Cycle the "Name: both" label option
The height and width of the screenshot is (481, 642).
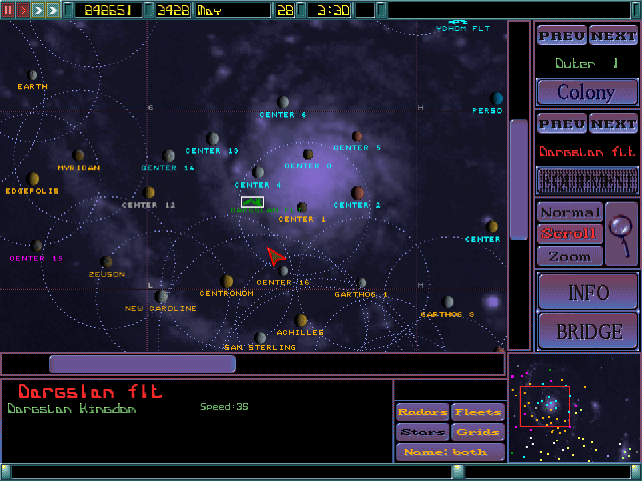pyautogui.click(x=450, y=452)
